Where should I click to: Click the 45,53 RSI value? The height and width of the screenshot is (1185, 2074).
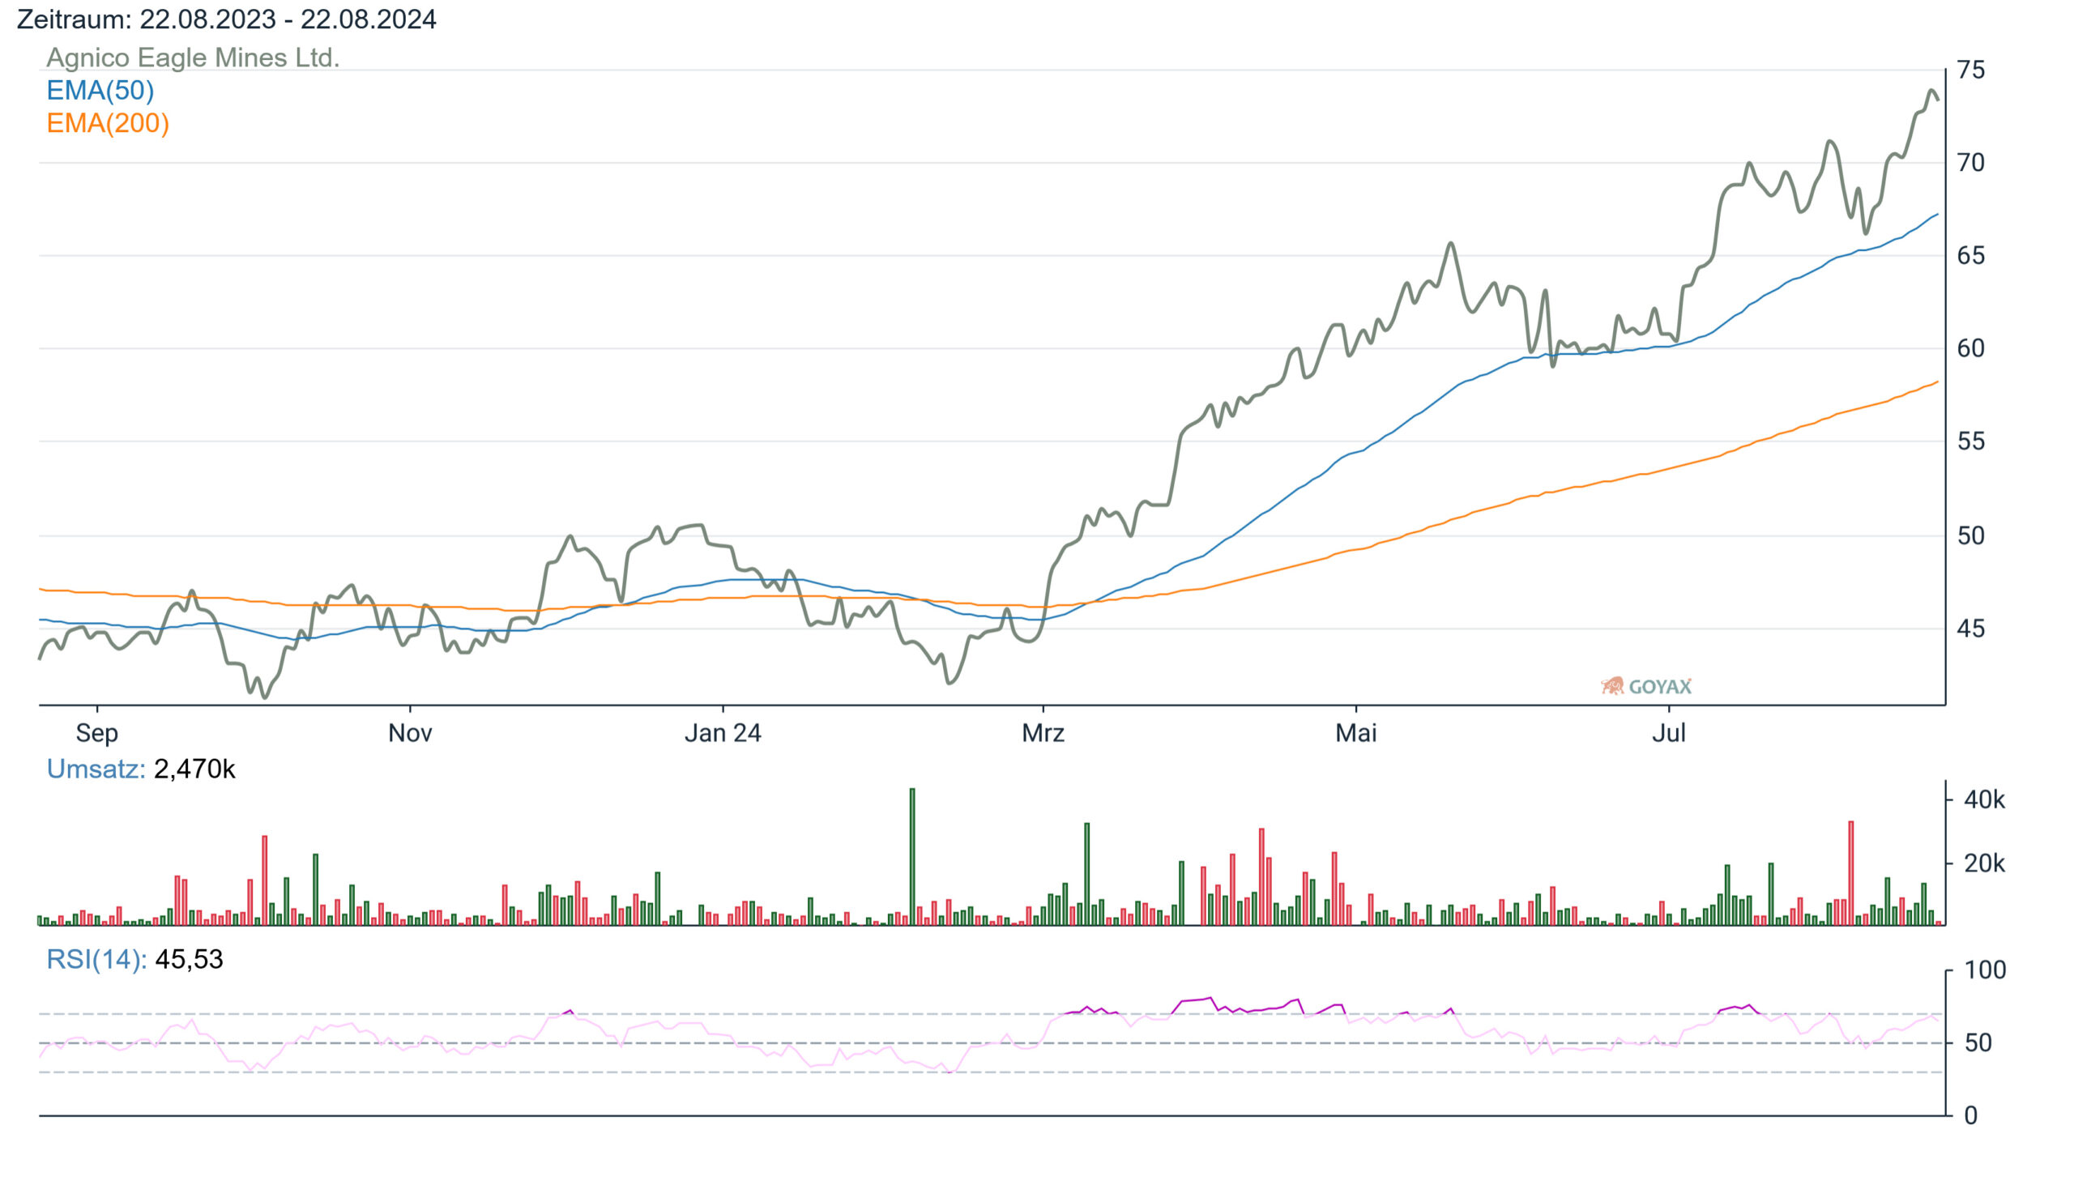189,960
